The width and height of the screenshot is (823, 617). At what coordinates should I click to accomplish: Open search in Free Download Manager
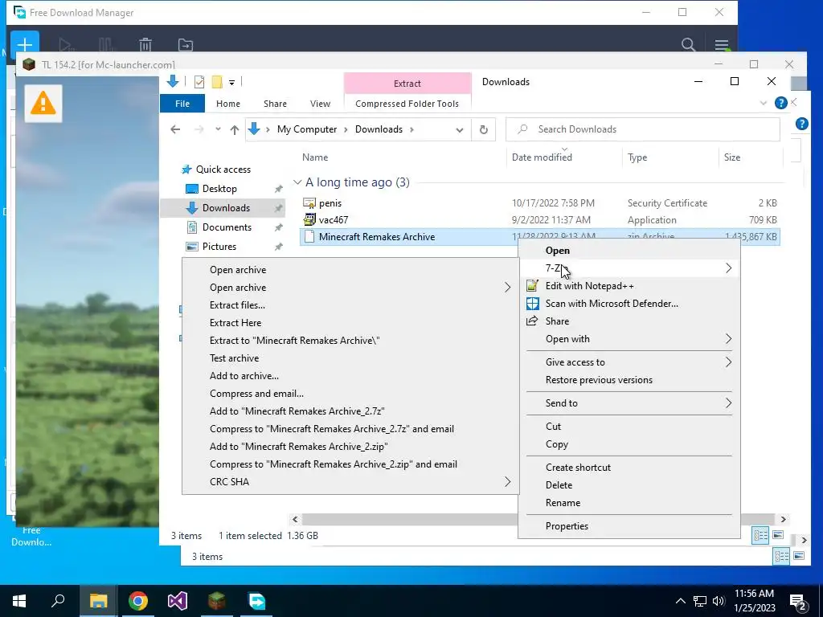click(x=688, y=45)
